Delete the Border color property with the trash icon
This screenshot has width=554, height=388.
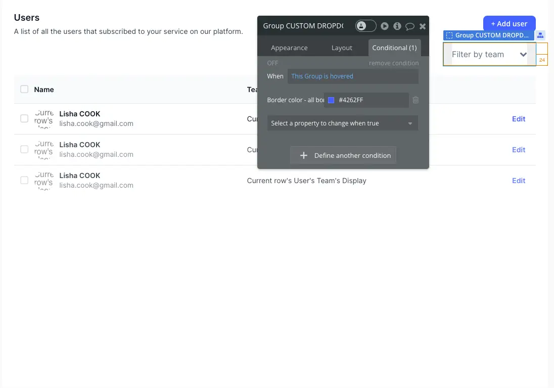coord(415,100)
